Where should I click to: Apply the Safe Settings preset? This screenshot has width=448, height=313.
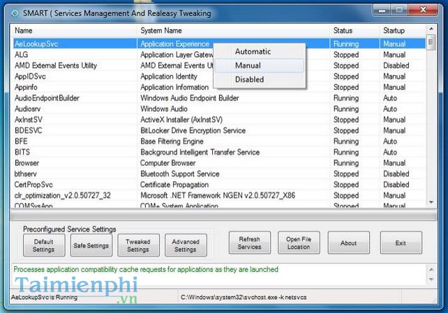click(91, 245)
